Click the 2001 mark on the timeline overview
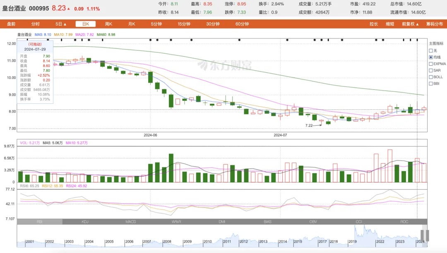447x253 pixels. [x=30, y=241]
